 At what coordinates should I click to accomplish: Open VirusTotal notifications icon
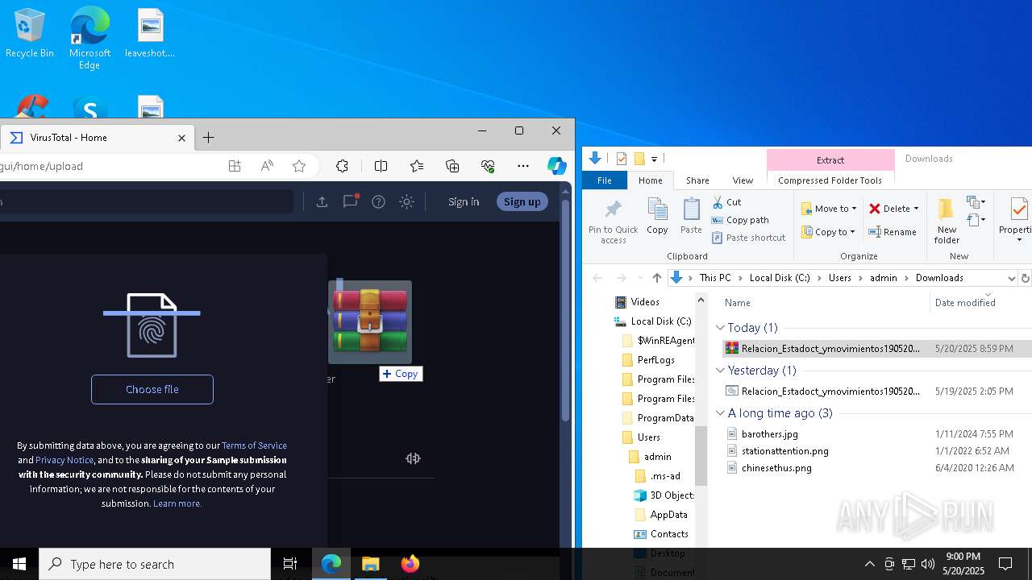coord(350,201)
